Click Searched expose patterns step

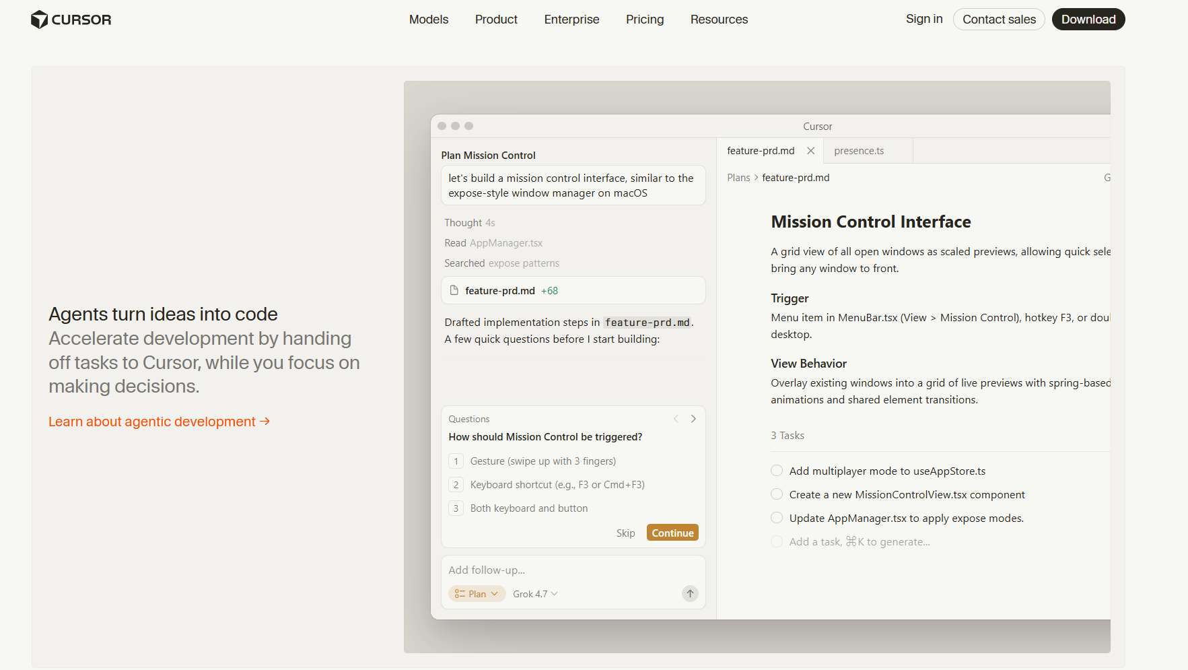(501, 263)
